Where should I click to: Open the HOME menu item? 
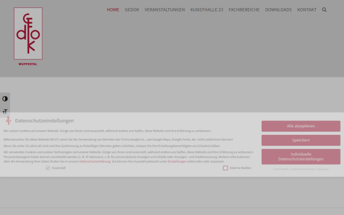click(x=113, y=10)
